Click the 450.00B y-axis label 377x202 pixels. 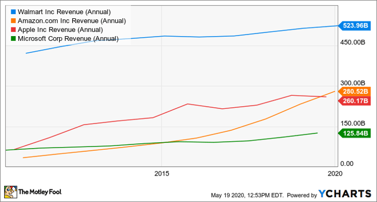[x=353, y=43]
